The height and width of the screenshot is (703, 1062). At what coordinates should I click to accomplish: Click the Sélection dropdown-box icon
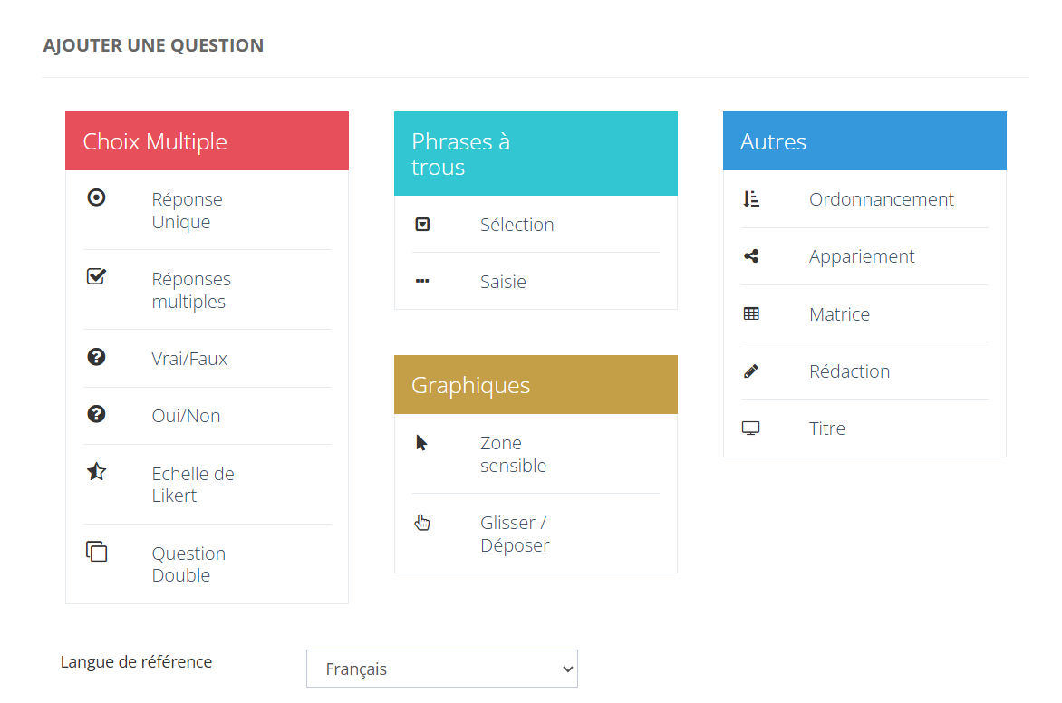tap(422, 225)
